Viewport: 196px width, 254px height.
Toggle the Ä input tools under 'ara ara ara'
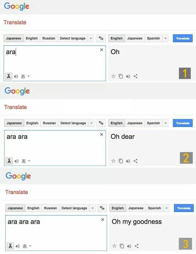pyautogui.click(x=10, y=246)
